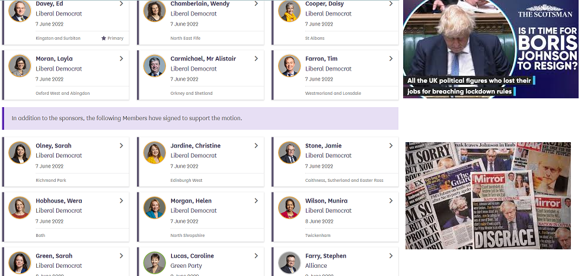Screen dimensions: 581x276
Task: Select Green, Sarah name link
Action: pyautogui.click(x=53, y=256)
